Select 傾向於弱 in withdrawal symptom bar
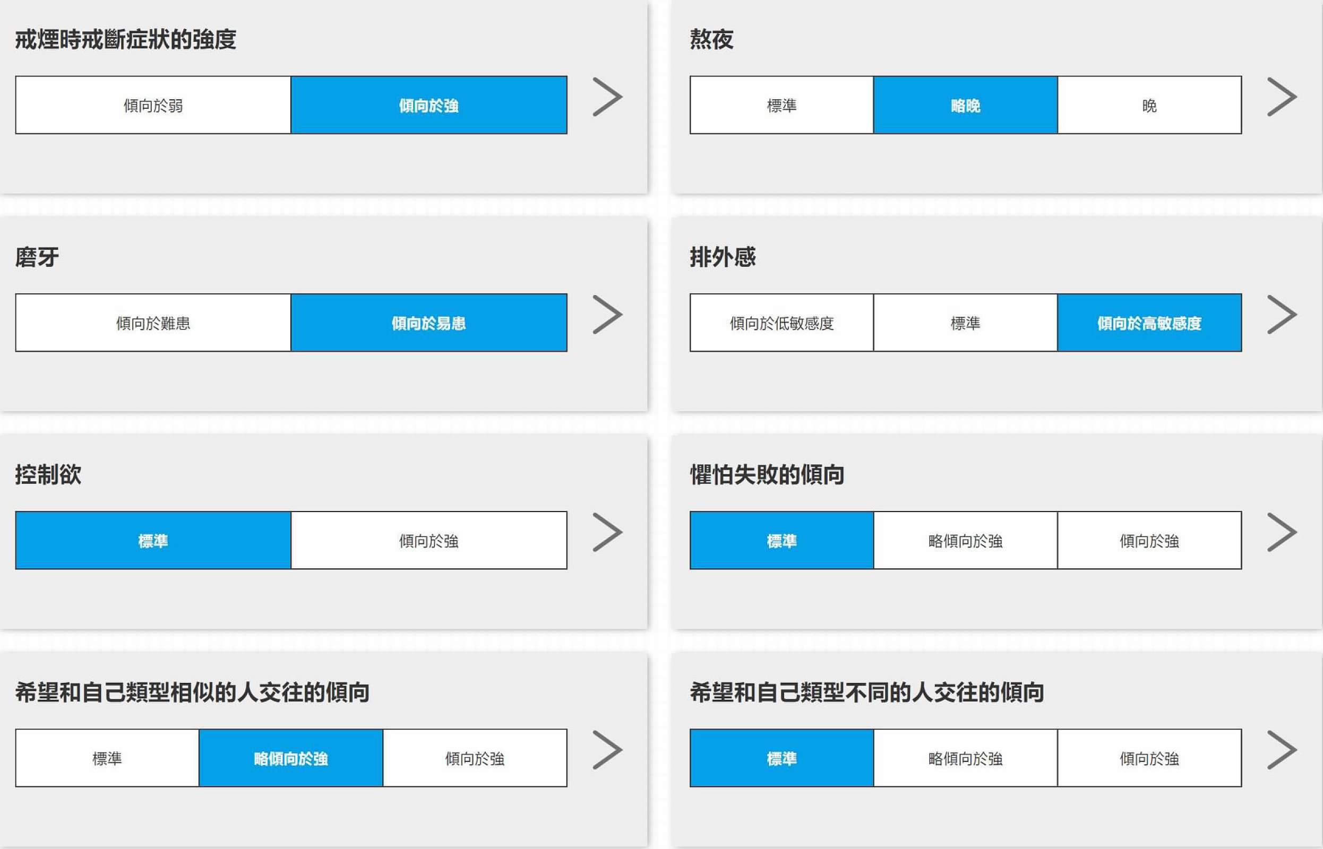This screenshot has width=1323, height=849. (153, 105)
